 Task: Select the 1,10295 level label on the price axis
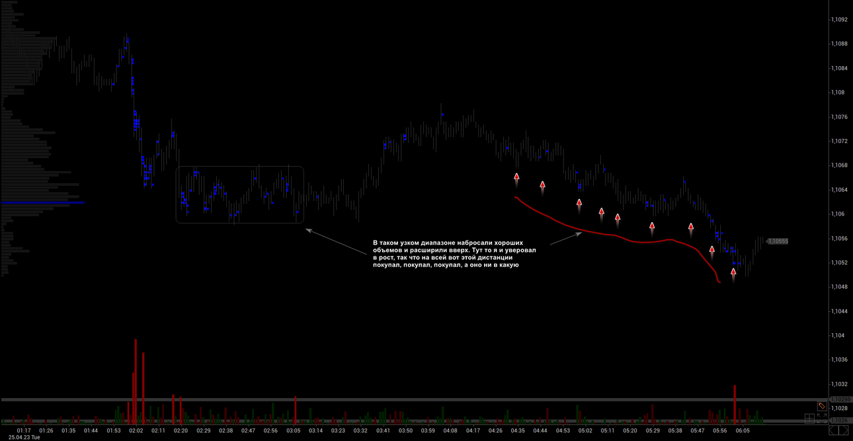(841, 399)
